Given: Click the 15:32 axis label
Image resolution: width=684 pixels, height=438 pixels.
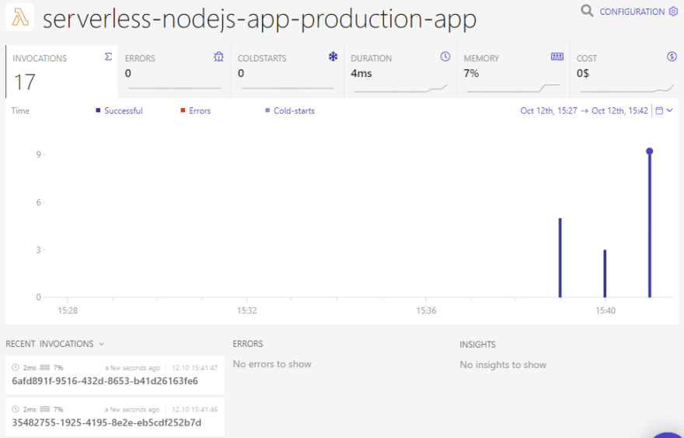Looking at the screenshot, I should click(247, 311).
